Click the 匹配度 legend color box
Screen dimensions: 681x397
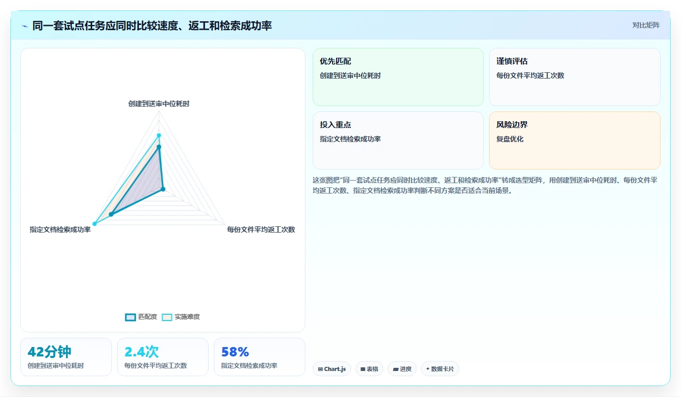[x=131, y=317]
